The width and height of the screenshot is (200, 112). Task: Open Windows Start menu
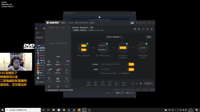pyautogui.click(x=2, y=110)
